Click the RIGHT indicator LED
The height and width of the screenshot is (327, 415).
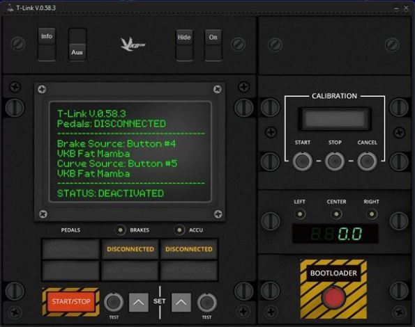[x=372, y=214]
